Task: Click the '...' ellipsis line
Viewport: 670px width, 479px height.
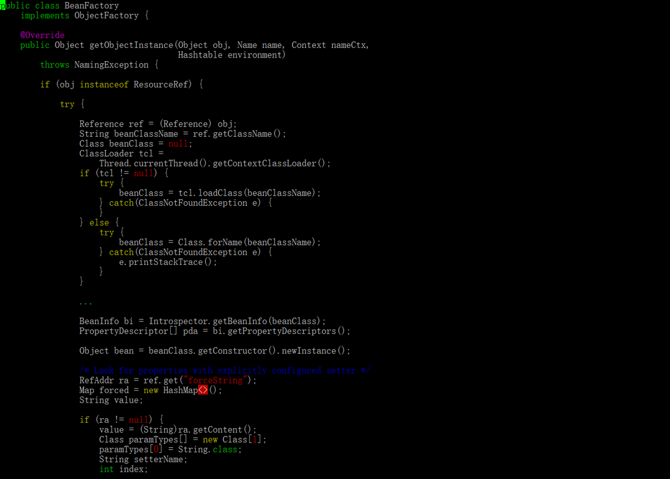Action: [x=85, y=304]
